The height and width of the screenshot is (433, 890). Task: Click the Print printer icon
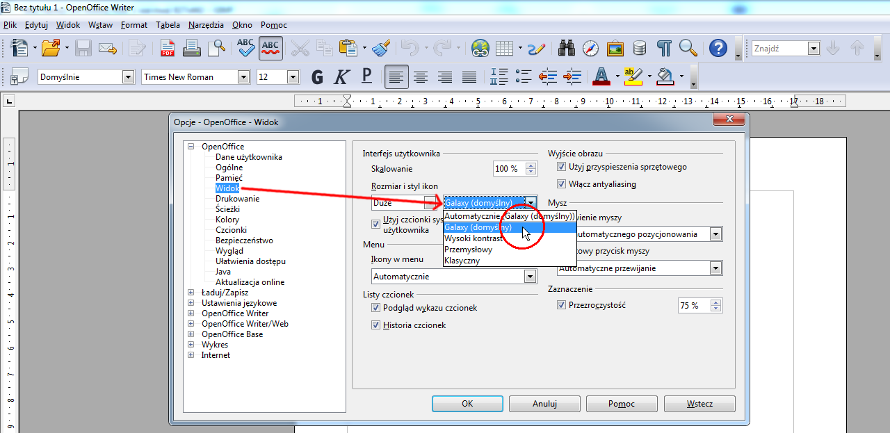pos(193,48)
